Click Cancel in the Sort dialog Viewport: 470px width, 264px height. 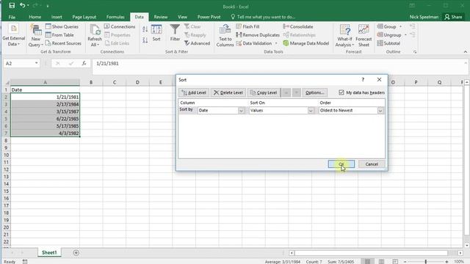click(372, 164)
